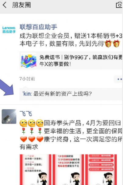Tap the article's colorful cover thumbnail
The height and width of the screenshot is (185, 123).
pyautogui.click(x=29, y=61)
